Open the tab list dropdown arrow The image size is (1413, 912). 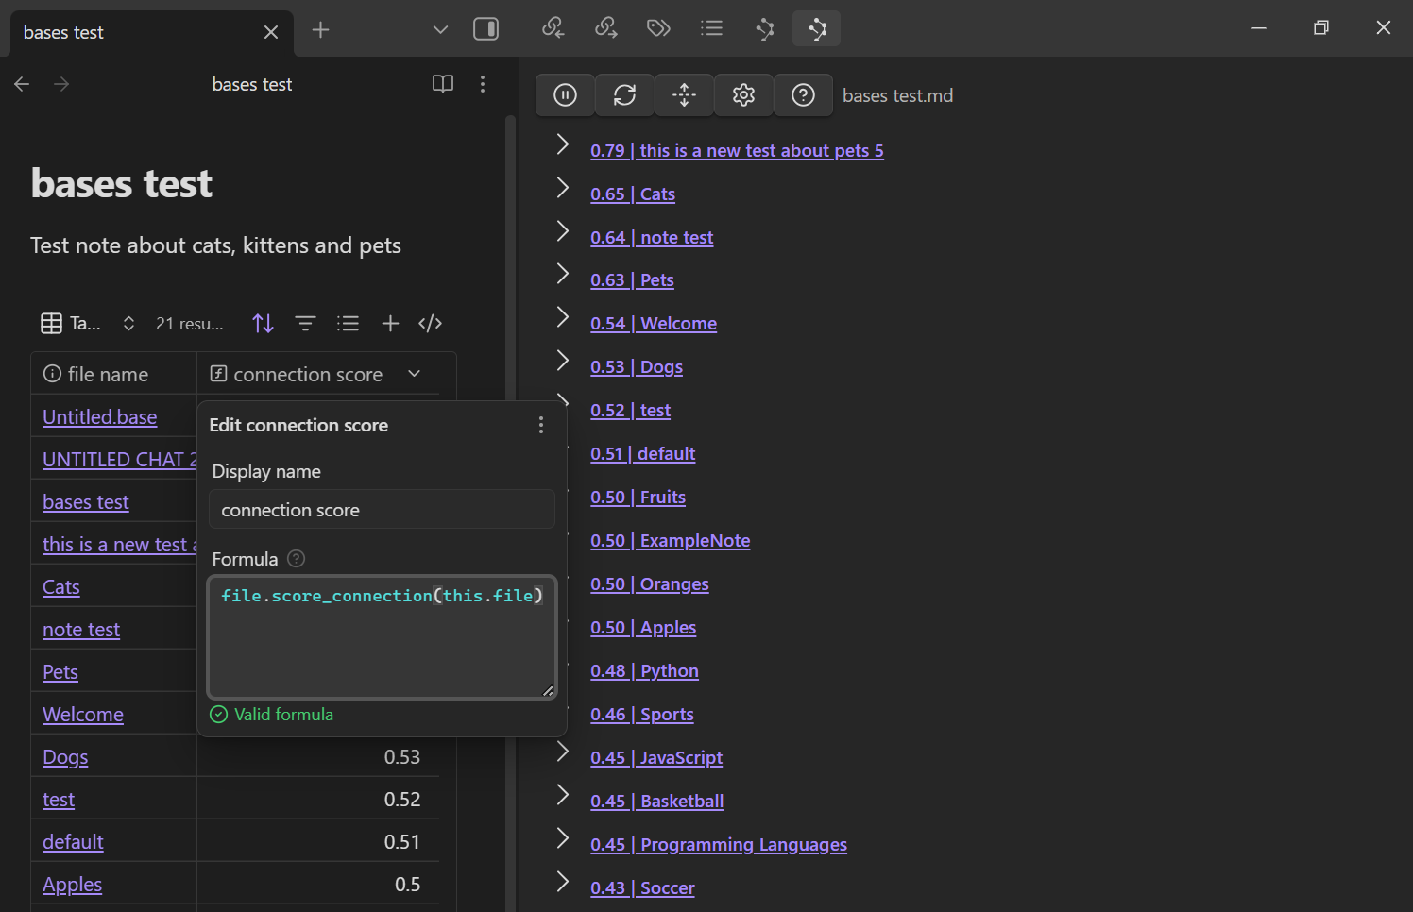point(440,29)
